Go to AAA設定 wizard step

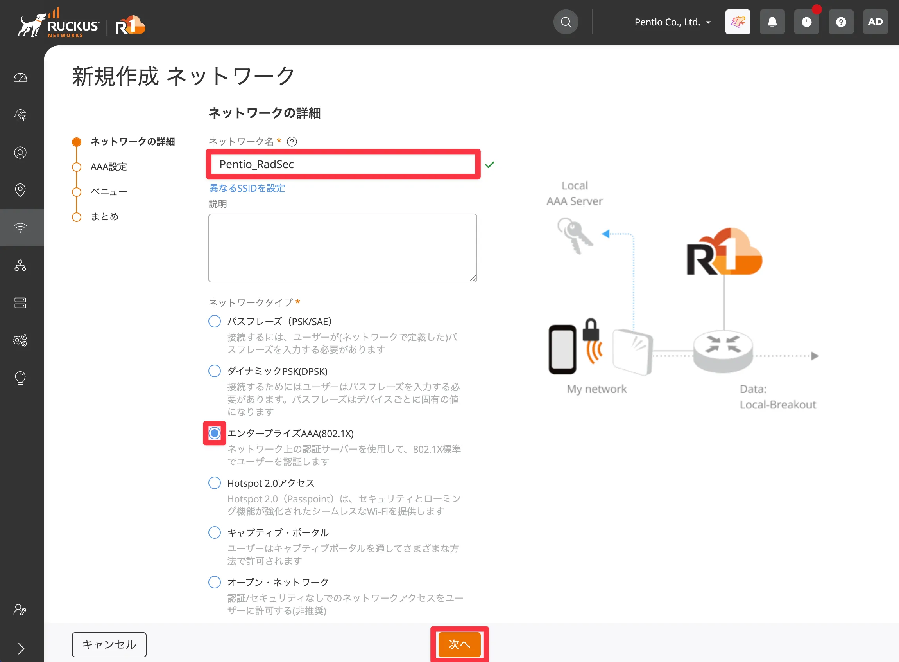point(109,167)
